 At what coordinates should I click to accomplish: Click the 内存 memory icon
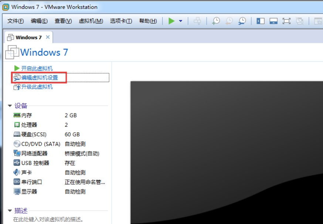[x=17, y=115]
